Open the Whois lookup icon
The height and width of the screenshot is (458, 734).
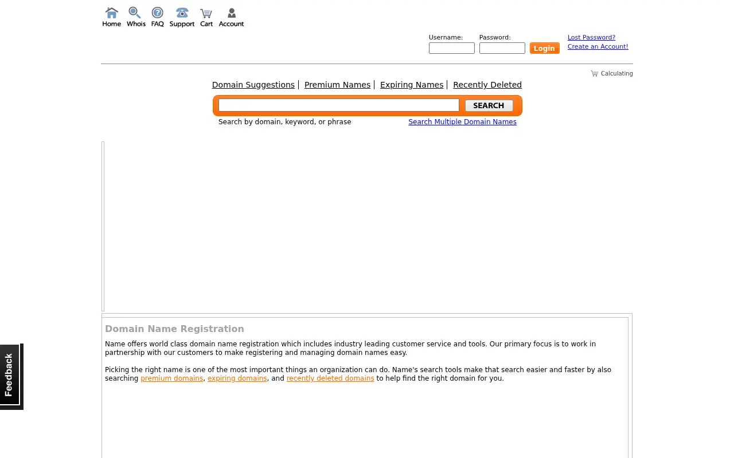tap(136, 17)
